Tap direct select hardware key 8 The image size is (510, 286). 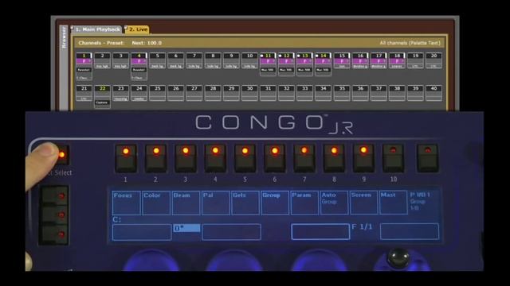[334, 158]
